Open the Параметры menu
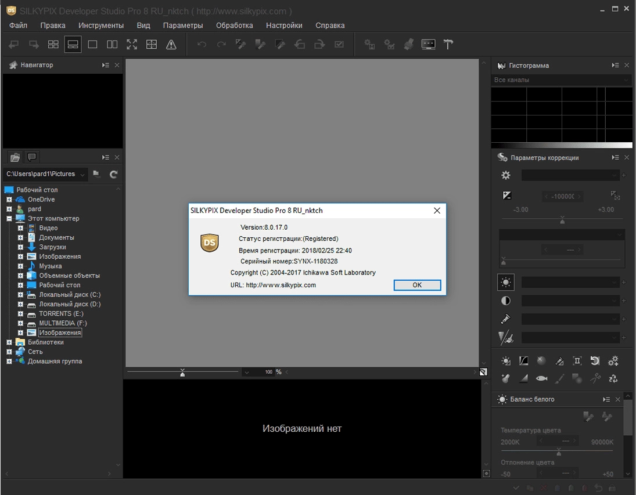 (183, 25)
